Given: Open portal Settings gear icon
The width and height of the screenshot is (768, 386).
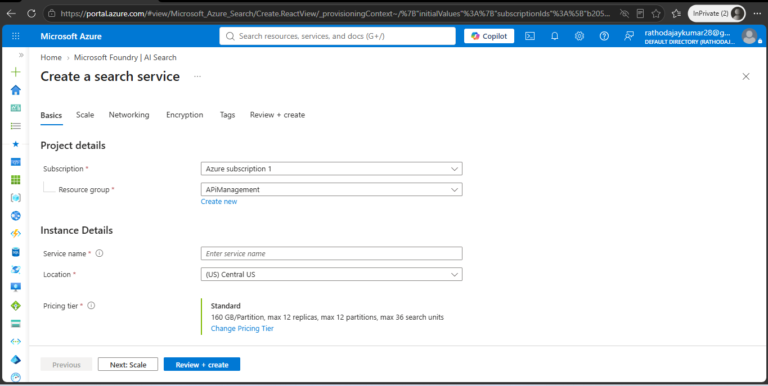Looking at the screenshot, I should tap(580, 36).
